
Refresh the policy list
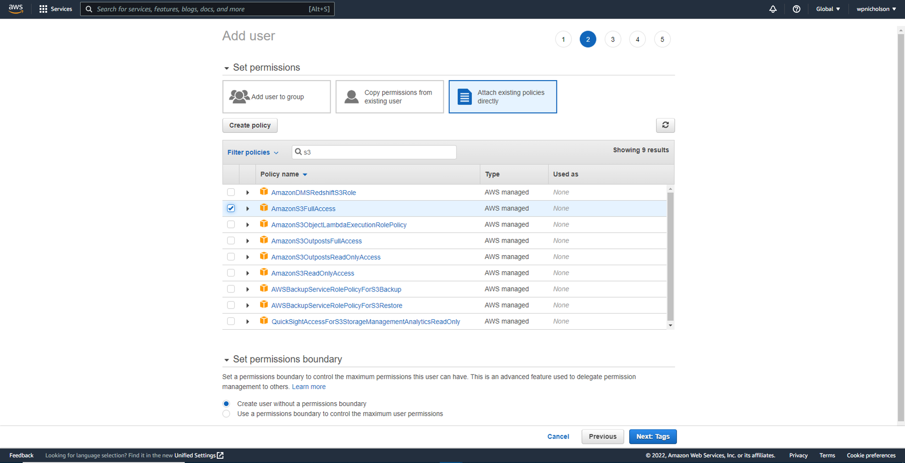pos(665,125)
